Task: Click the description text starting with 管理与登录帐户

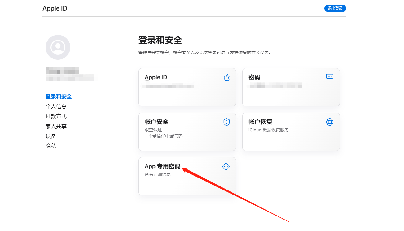Action: 205,53
